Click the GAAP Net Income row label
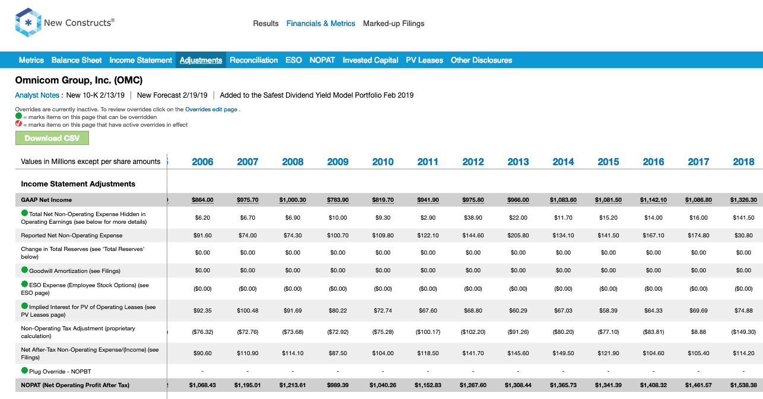 [46, 200]
